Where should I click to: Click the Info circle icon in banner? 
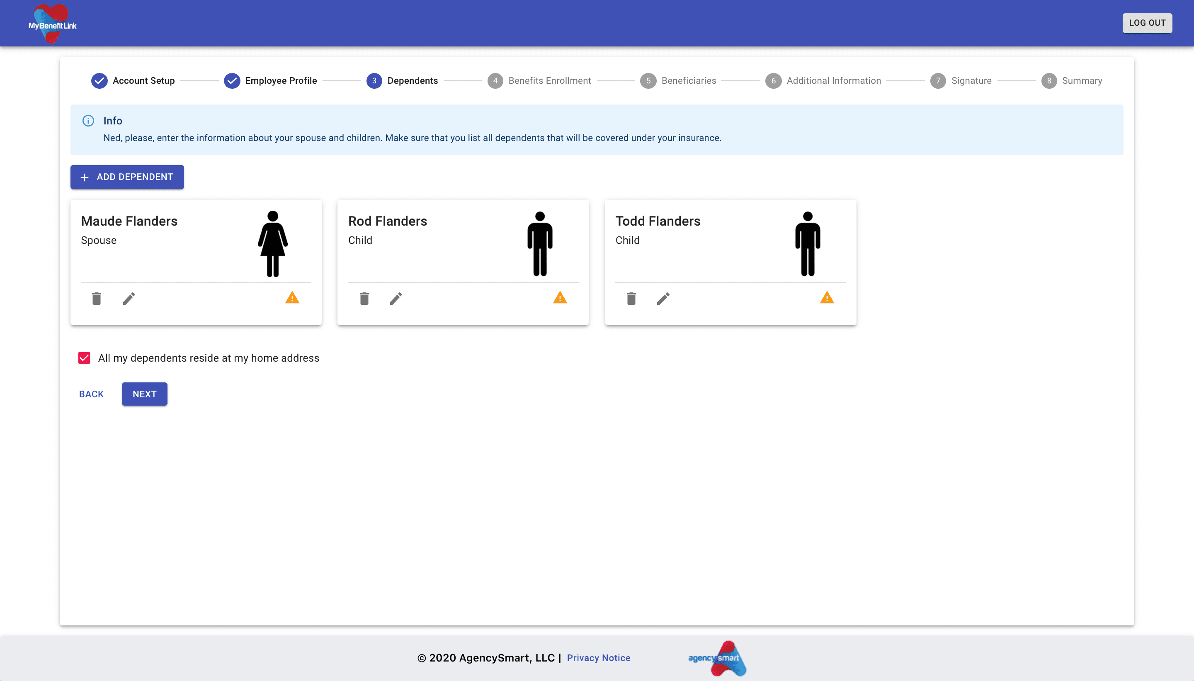[88, 121]
